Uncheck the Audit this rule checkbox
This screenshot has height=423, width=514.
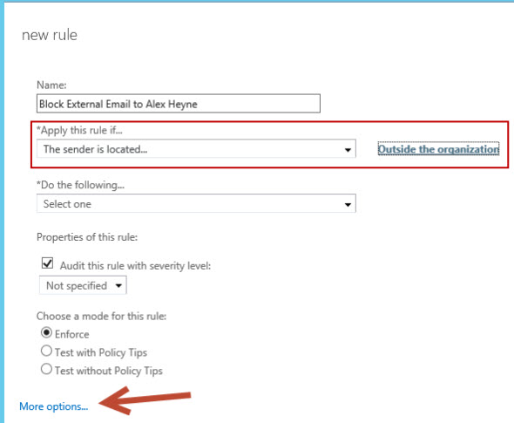click(47, 263)
